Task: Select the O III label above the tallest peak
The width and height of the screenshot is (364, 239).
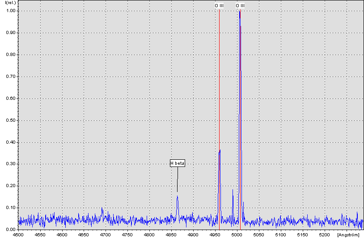Action: (240, 6)
